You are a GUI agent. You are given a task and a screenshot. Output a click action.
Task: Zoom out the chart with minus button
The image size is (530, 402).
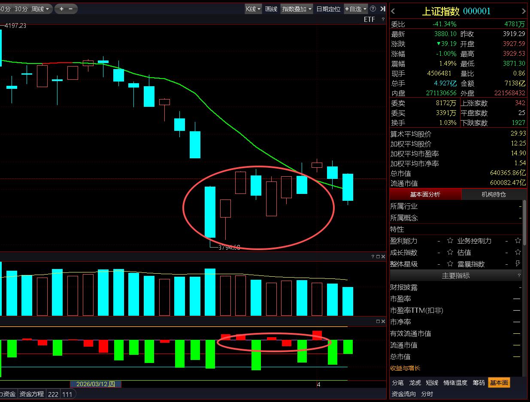71,9
